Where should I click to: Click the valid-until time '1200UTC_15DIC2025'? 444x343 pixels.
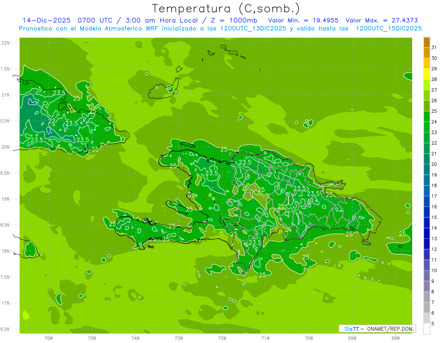[x=388, y=28]
